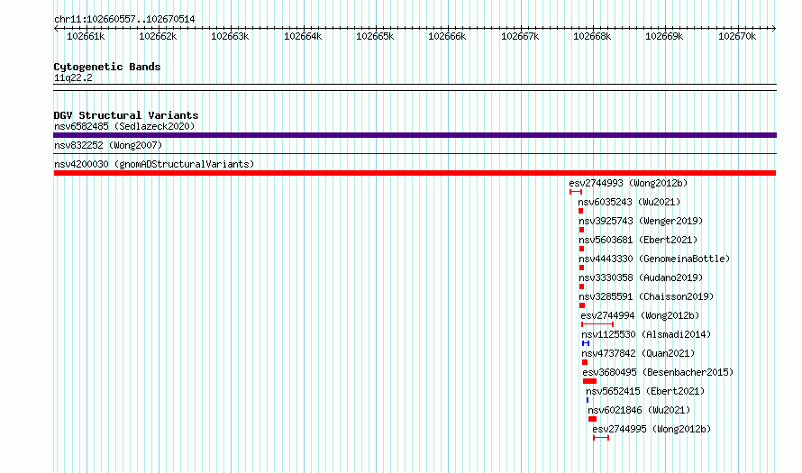This screenshot has height=473, width=802.
Task: Click the small blue tick under nsv5652415
Action: 588,400
